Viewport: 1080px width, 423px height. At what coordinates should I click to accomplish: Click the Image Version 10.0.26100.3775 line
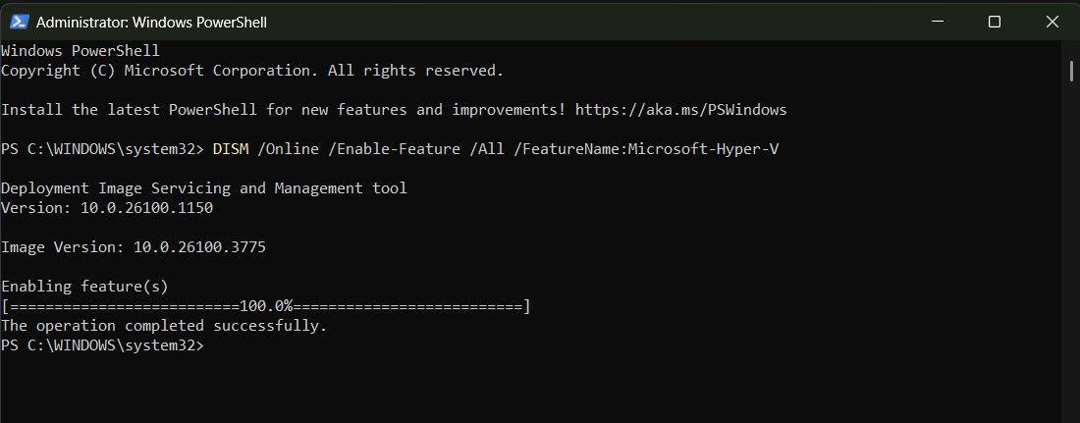[134, 247]
